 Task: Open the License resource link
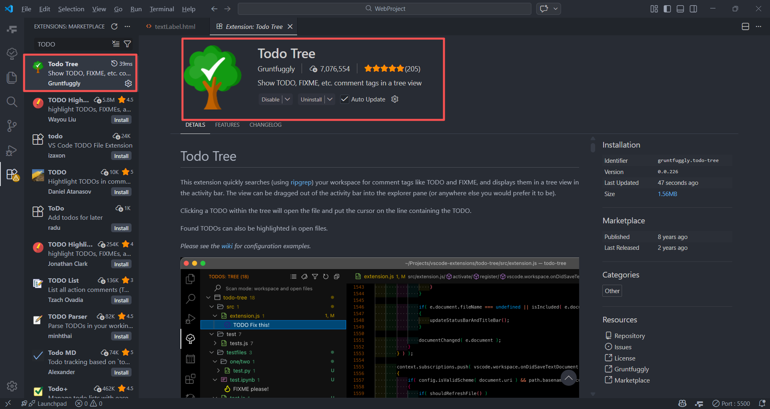point(625,358)
